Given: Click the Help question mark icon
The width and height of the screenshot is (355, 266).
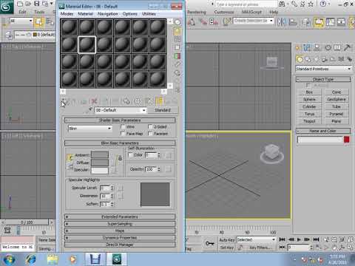Looking at the screenshot, I should coord(323,4).
